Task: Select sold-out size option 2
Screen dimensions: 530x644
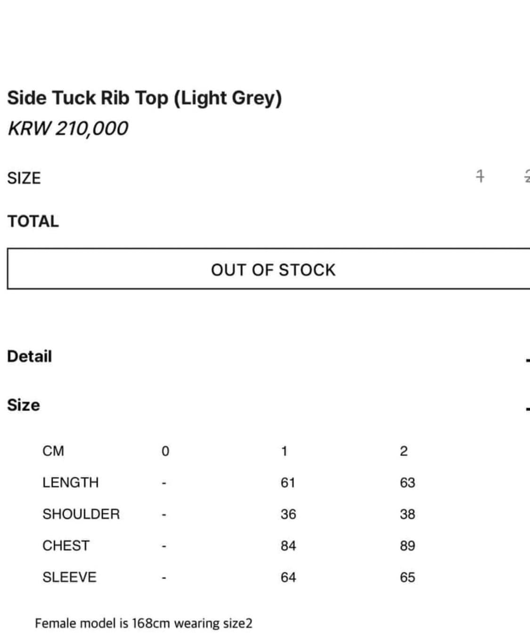Action: pos(527,177)
